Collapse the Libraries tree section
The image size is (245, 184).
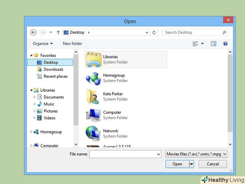pos(31,90)
